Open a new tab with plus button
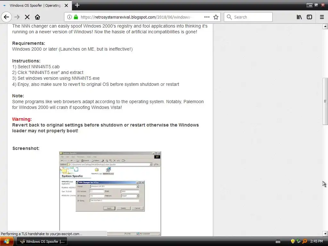This screenshot has height=246, width=328. tap(77, 5)
